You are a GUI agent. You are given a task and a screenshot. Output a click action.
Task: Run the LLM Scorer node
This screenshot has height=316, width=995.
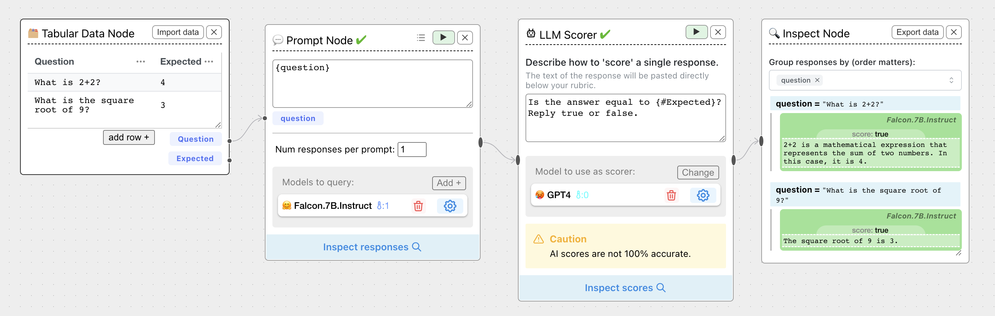(696, 32)
